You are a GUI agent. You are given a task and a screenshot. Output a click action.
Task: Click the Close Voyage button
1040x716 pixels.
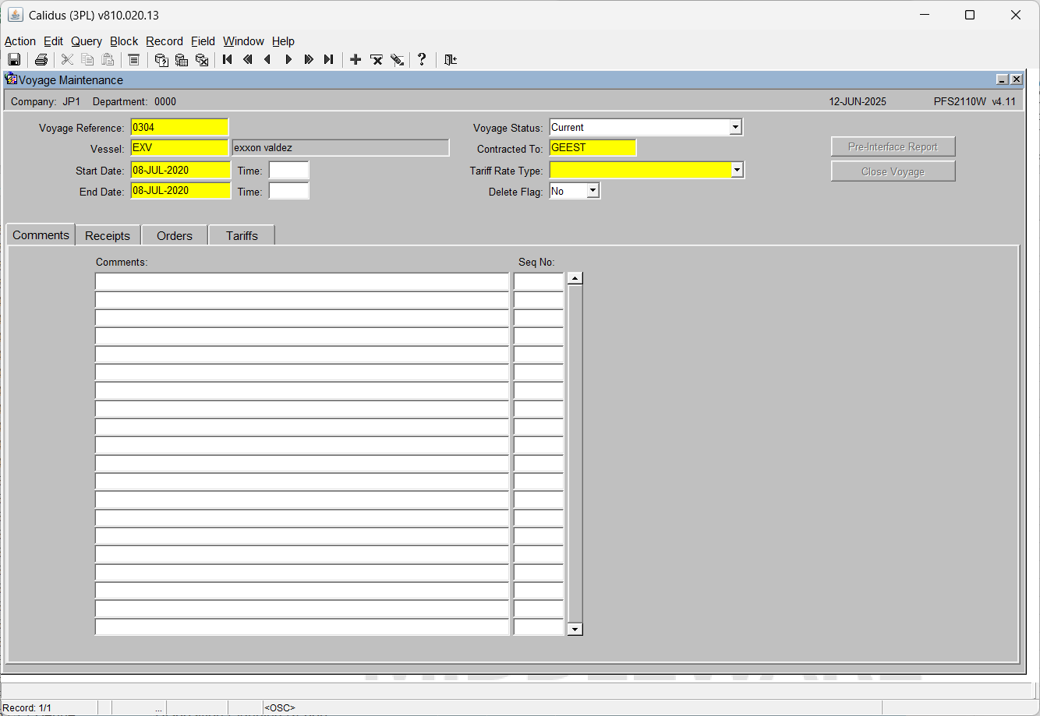coord(893,171)
